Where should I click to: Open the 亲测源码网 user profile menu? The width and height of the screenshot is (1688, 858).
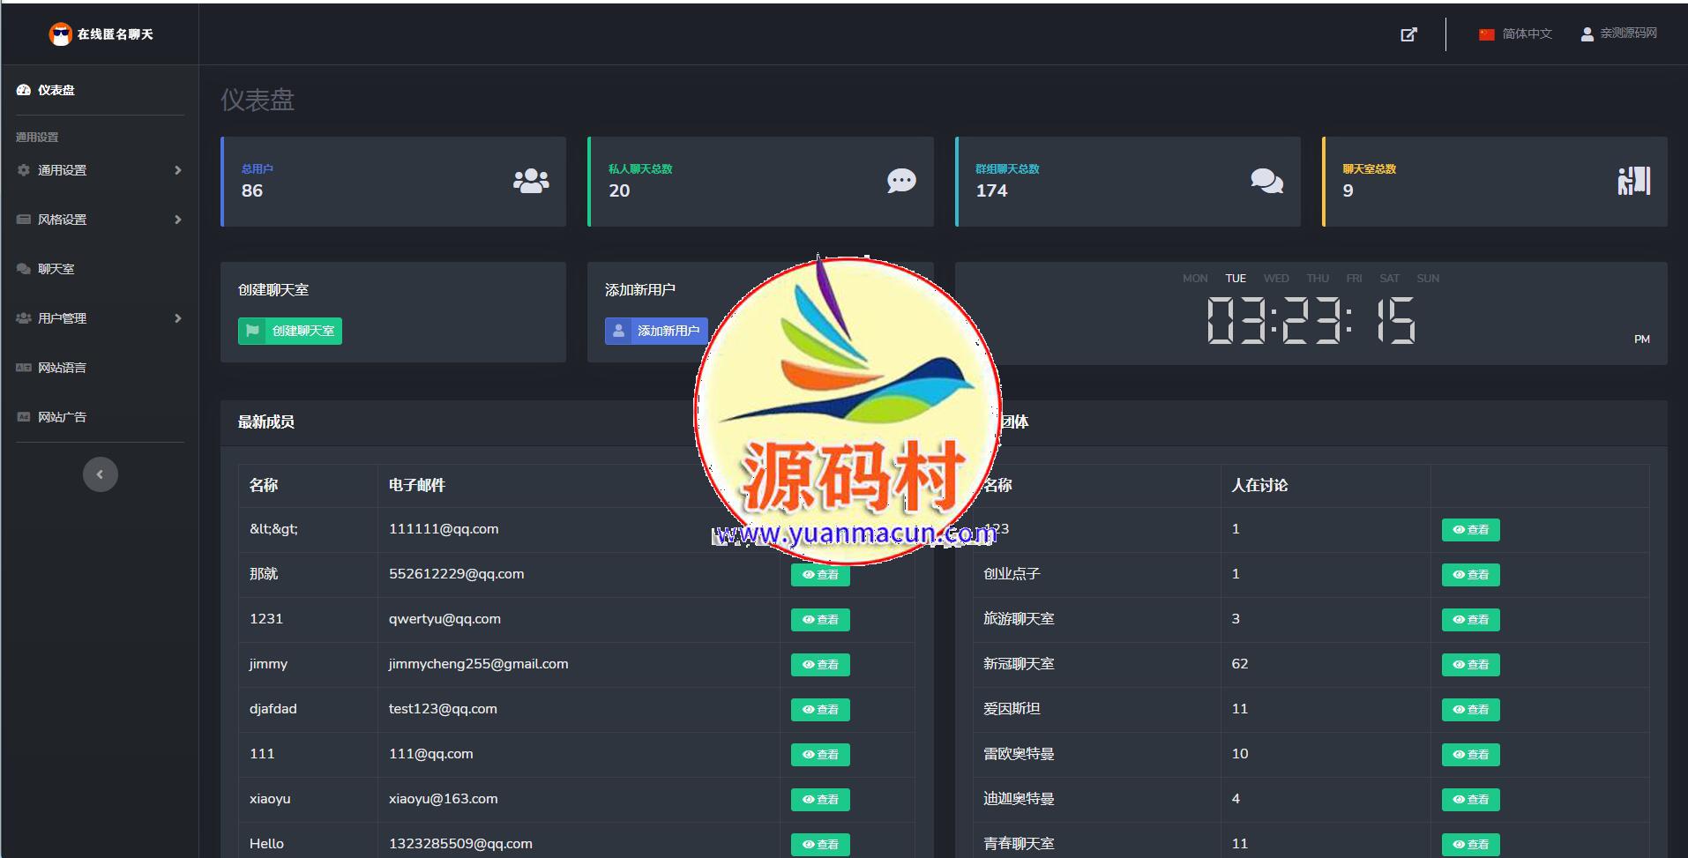1618,34
